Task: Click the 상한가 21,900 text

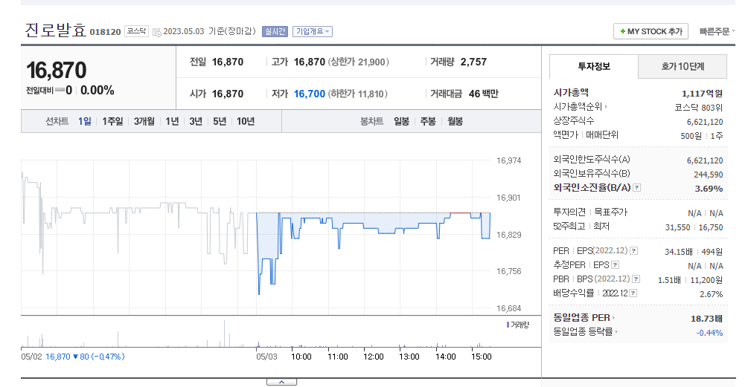Action: 358,62
